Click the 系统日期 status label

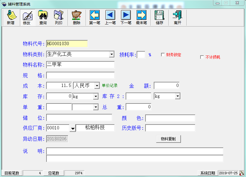tap(207, 173)
